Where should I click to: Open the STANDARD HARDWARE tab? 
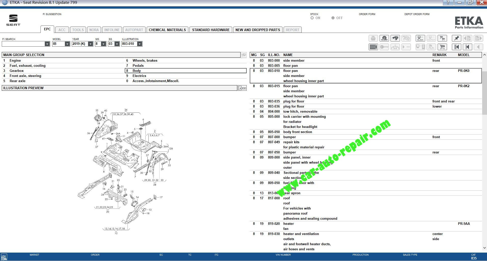211,30
